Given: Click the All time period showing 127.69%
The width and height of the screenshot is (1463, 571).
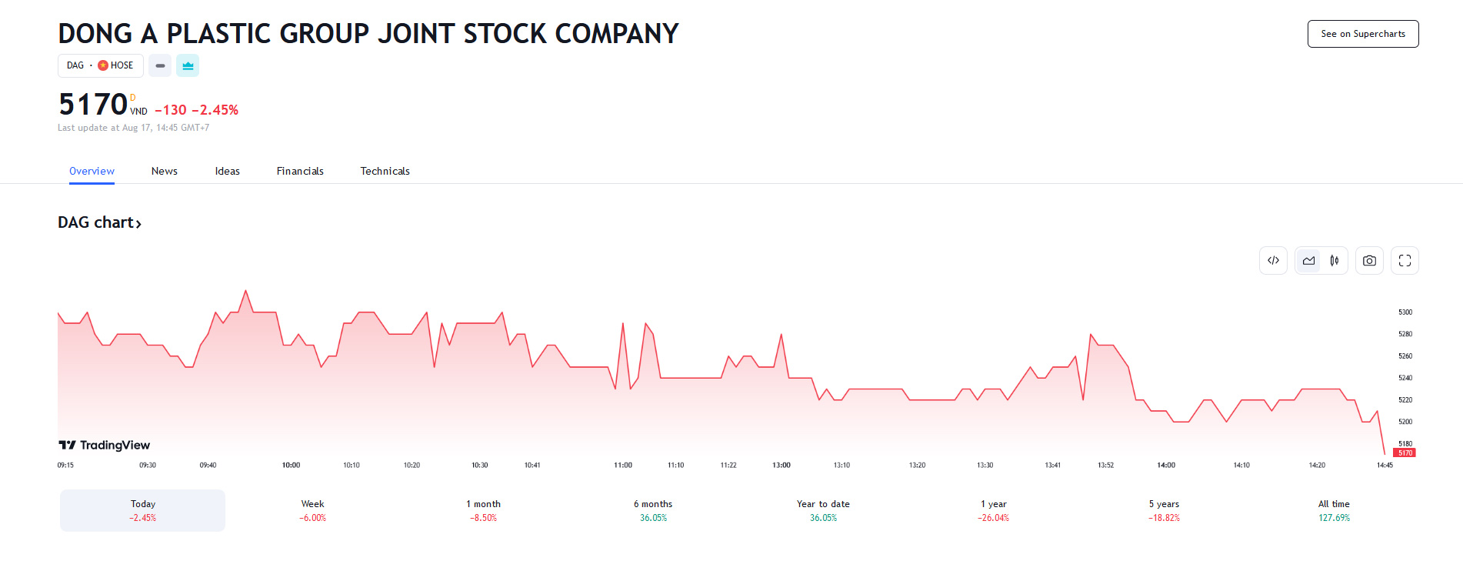Looking at the screenshot, I should pos(1333,509).
